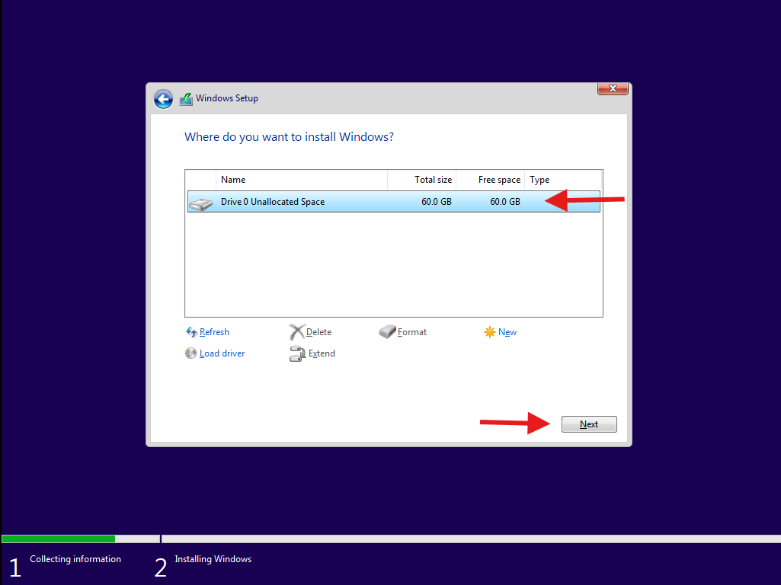Choose the New partition link
The height and width of the screenshot is (585, 781).
coord(507,332)
